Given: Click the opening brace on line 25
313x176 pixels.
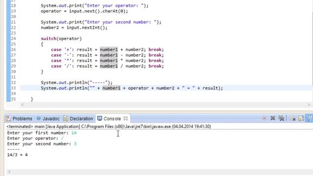Looking at the screenshot, I should (42, 44).
